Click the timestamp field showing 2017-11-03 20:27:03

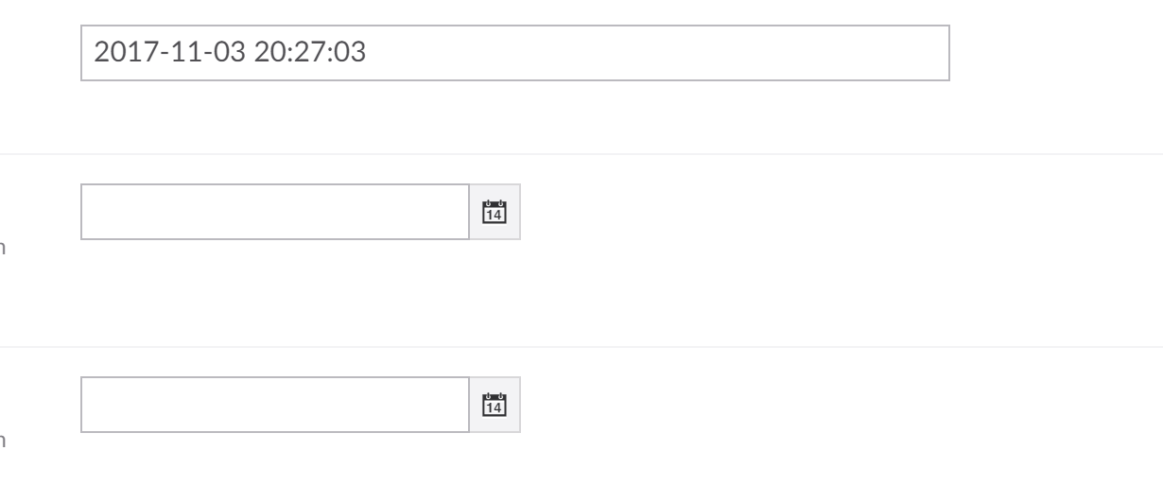click(514, 53)
